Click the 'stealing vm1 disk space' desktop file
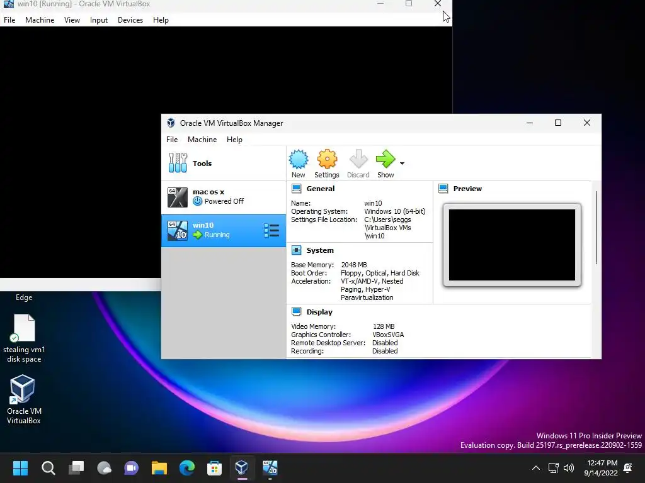645x483 pixels. pos(24,338)
